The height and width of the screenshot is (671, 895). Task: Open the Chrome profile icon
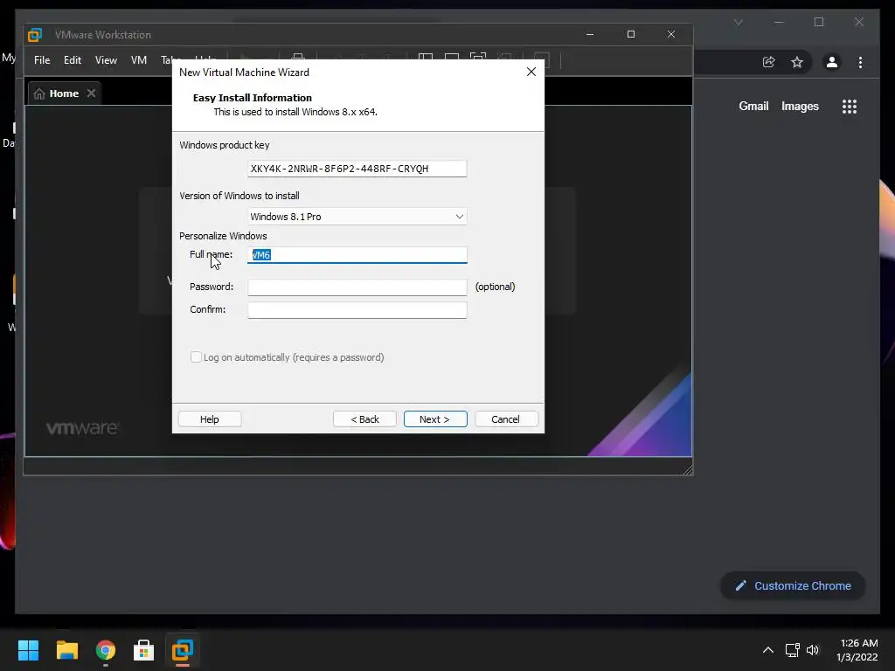pos(832,62)
